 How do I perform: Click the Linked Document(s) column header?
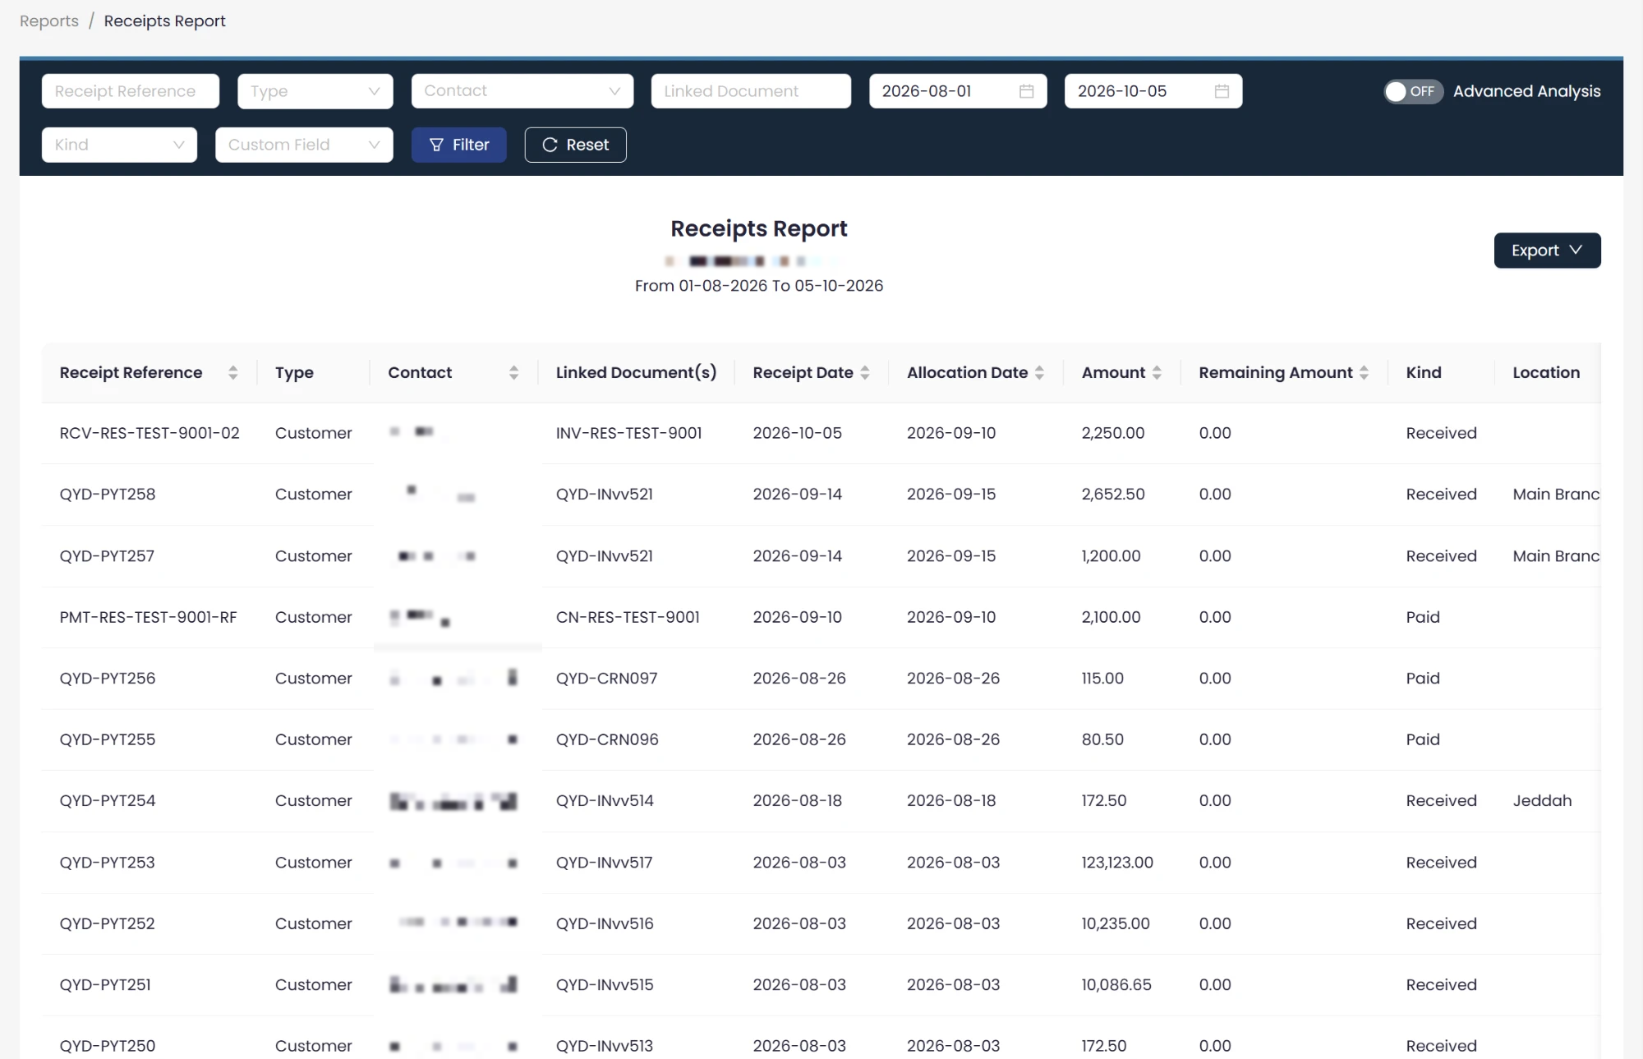637,373
